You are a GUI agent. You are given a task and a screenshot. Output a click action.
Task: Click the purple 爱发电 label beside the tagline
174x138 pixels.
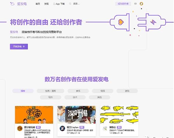[x=14, y=32]
